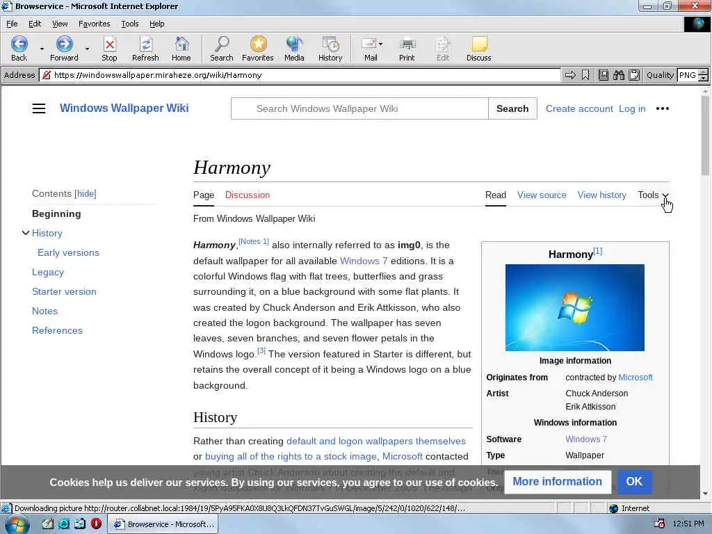The height and width of the screenshot is (534, 712).
Task: Increase Quality with the up stepper arrow
Action: point(704,72)
